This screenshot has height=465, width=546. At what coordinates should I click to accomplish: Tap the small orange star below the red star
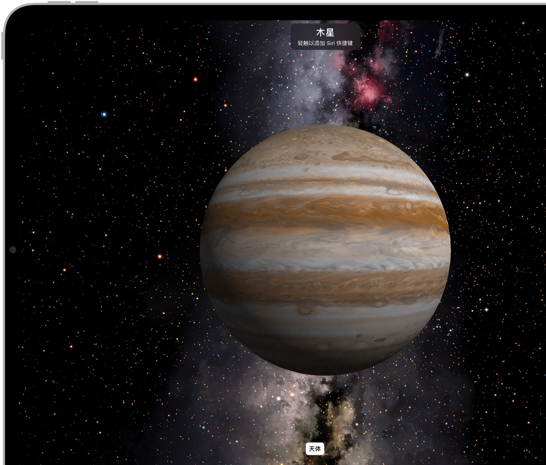[x=225, y=106]
